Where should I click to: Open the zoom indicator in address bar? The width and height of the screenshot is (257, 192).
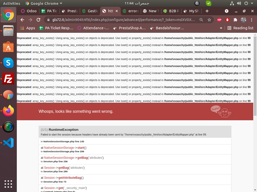tap(201, 20)
